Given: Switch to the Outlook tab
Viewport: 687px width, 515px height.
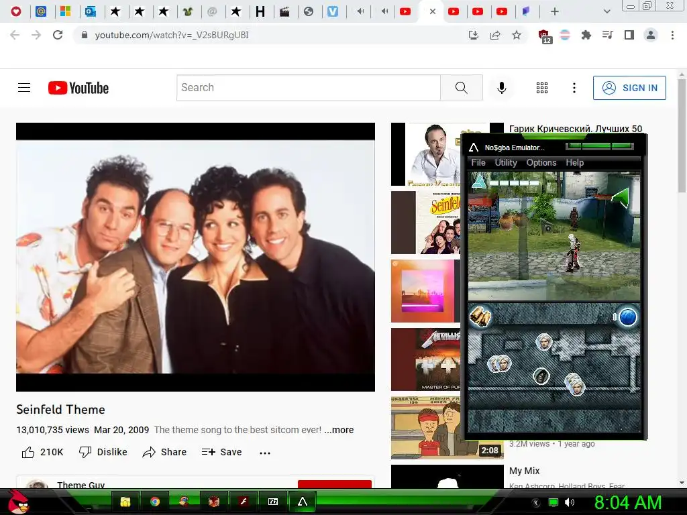Looking at the screenshot, I should point(91,11).
